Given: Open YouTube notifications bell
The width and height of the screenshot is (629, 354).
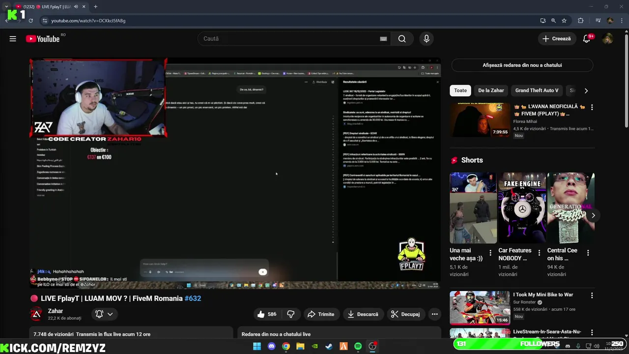Looking at the screenshot, I should 586,39.
